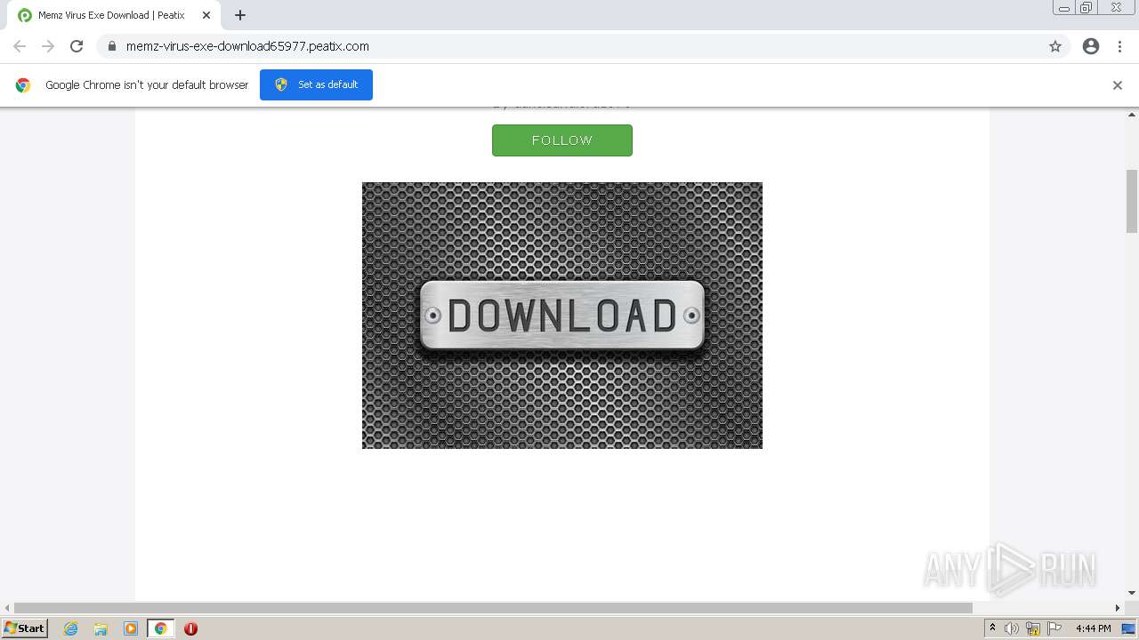Open the Windows Start menu
1139x640 pixels.
(x=24, y=628)
